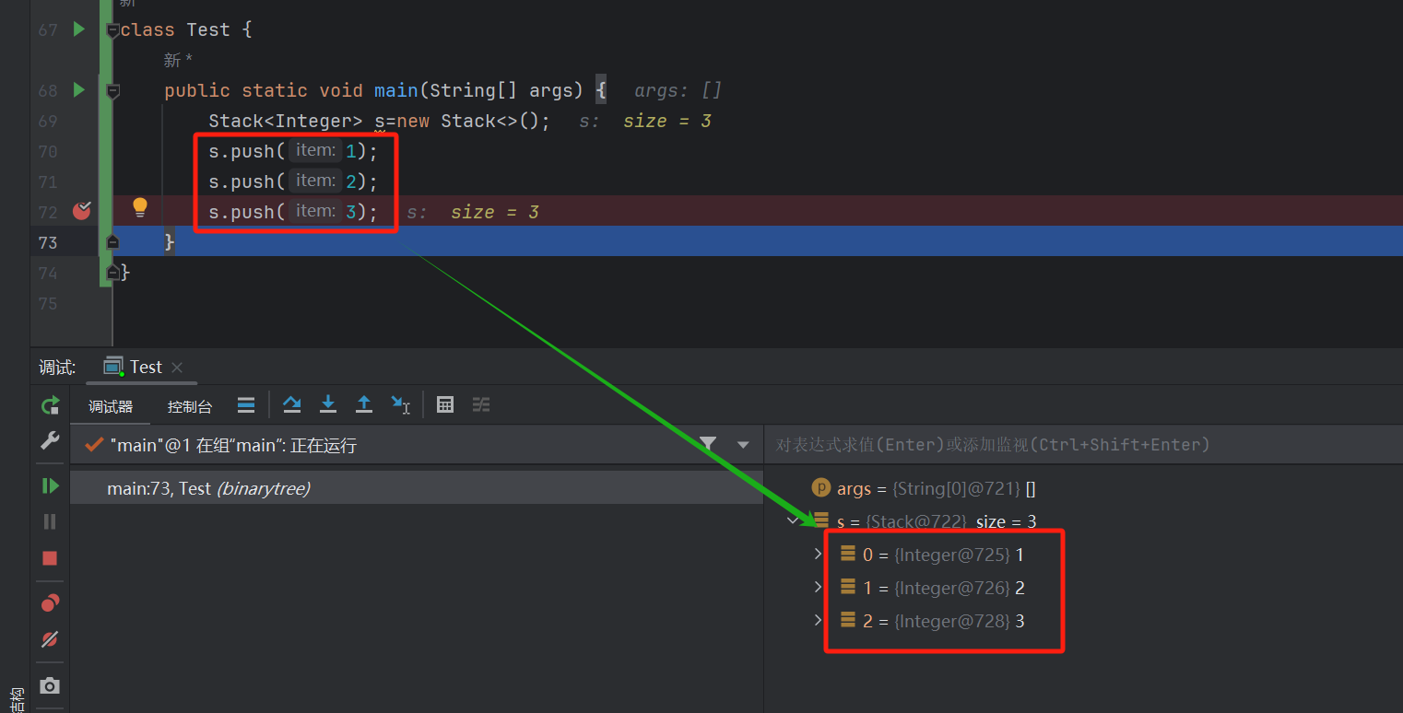The image size is (1403, 713).
Task: Close the Test debug tab
Action: [177, 367]
